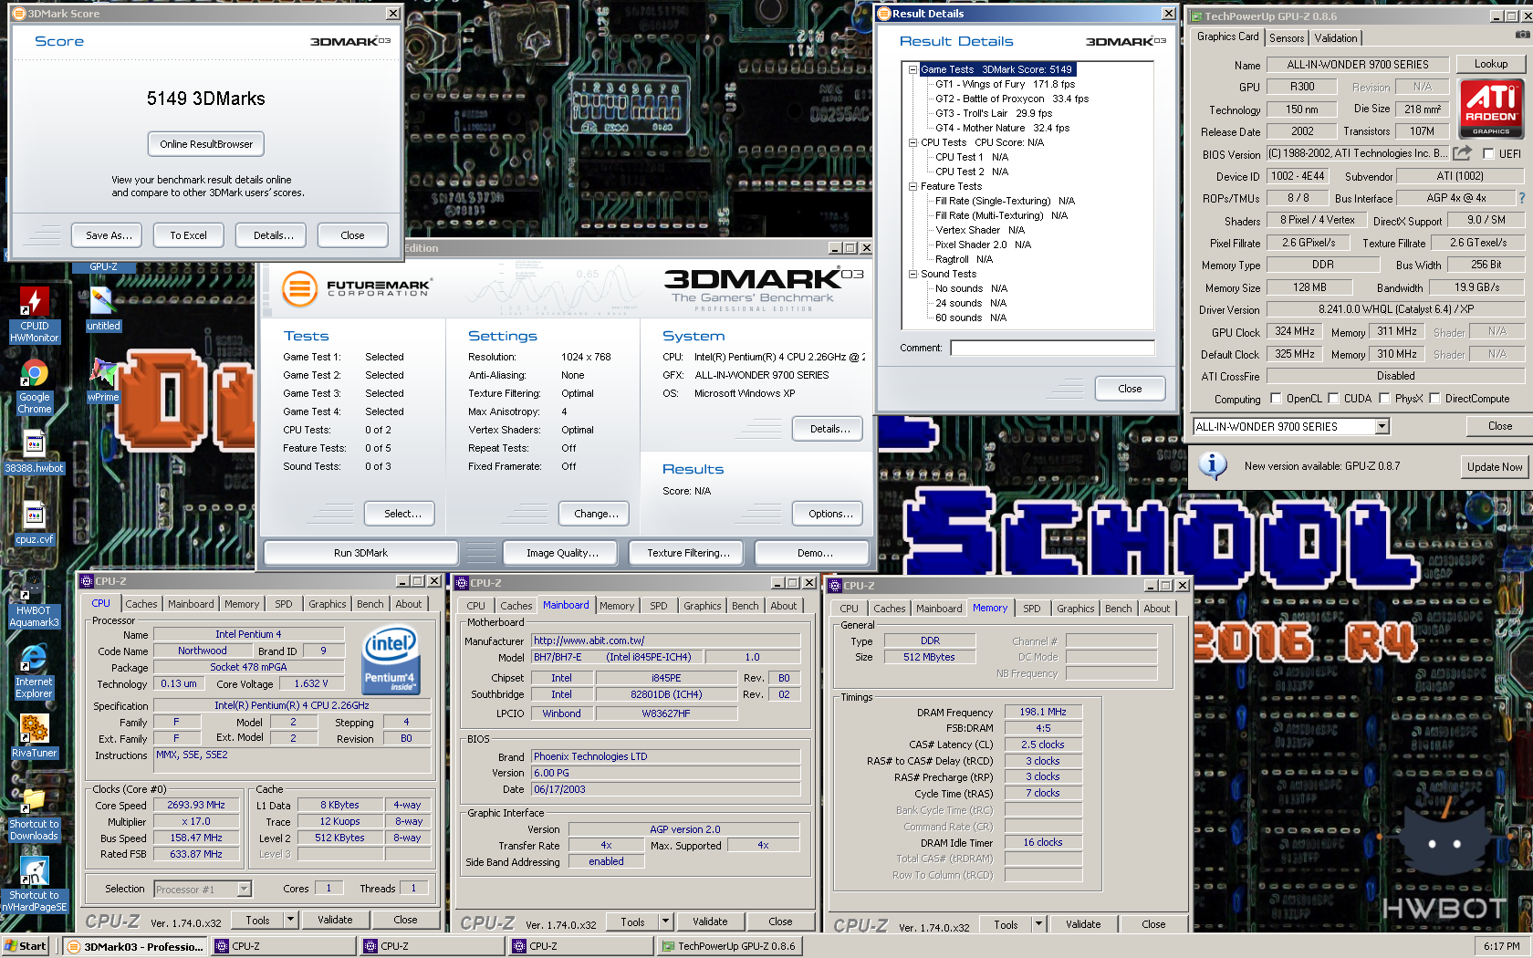The image size is (1533, 958).
Task: Collapse the CPU Tests tree node
Action: pos(912,142)
